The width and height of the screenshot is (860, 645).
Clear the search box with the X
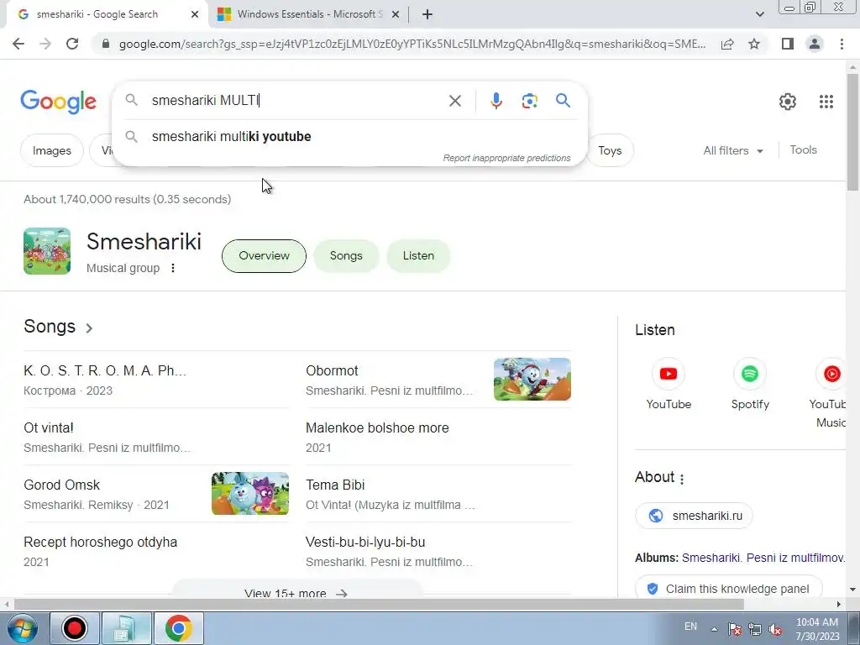(454, 101)
